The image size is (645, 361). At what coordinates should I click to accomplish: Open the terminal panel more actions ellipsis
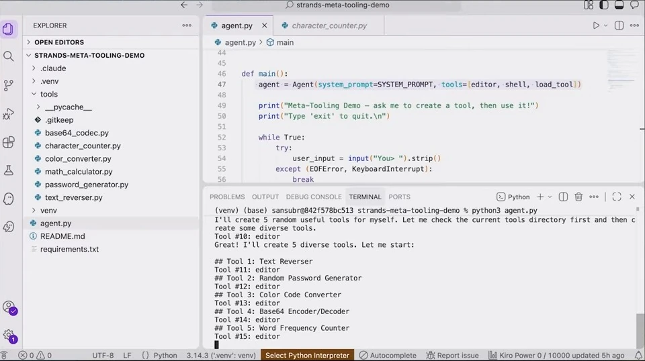tap(593, 197)
